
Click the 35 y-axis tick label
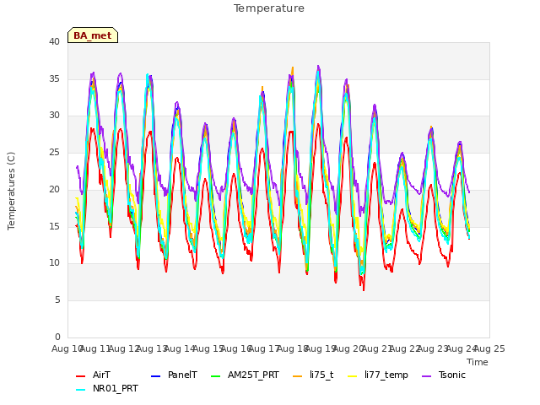pyautogui.click(x=54, y=78)
